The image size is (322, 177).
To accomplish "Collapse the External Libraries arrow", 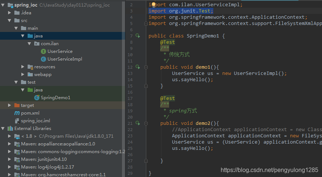I will [3, 129].
